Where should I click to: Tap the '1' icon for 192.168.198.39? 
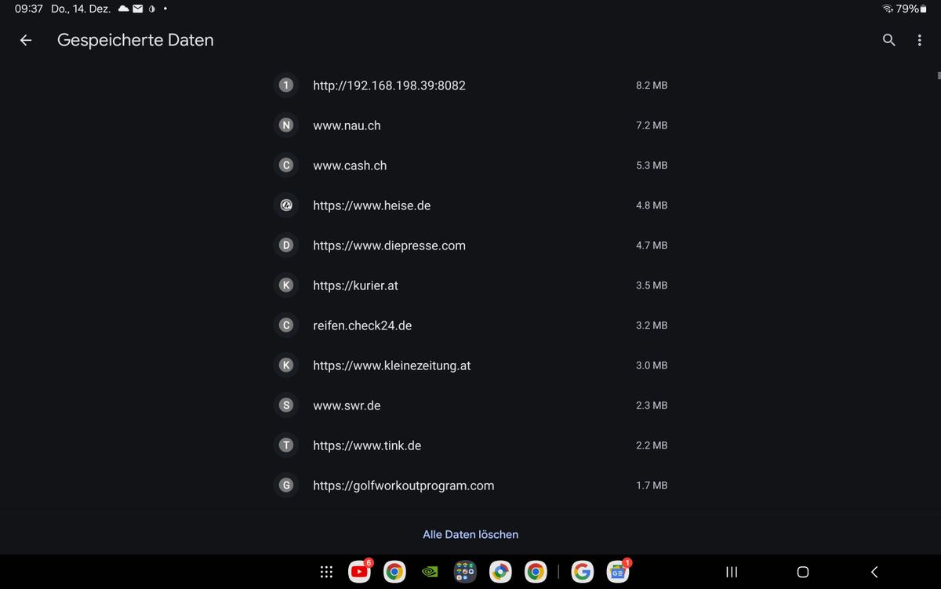286,85
